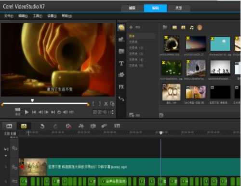Image resolution: width=241 pixels, height=186 pixels.
Task: Open the sound mixer waveform icon
Action: point(81,126)
